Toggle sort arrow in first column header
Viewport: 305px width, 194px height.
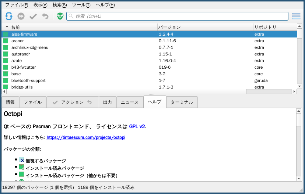pos(7,27)
